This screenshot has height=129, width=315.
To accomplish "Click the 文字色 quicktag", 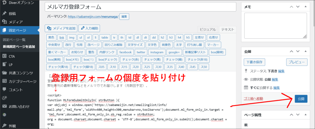I will click(152, 45).
